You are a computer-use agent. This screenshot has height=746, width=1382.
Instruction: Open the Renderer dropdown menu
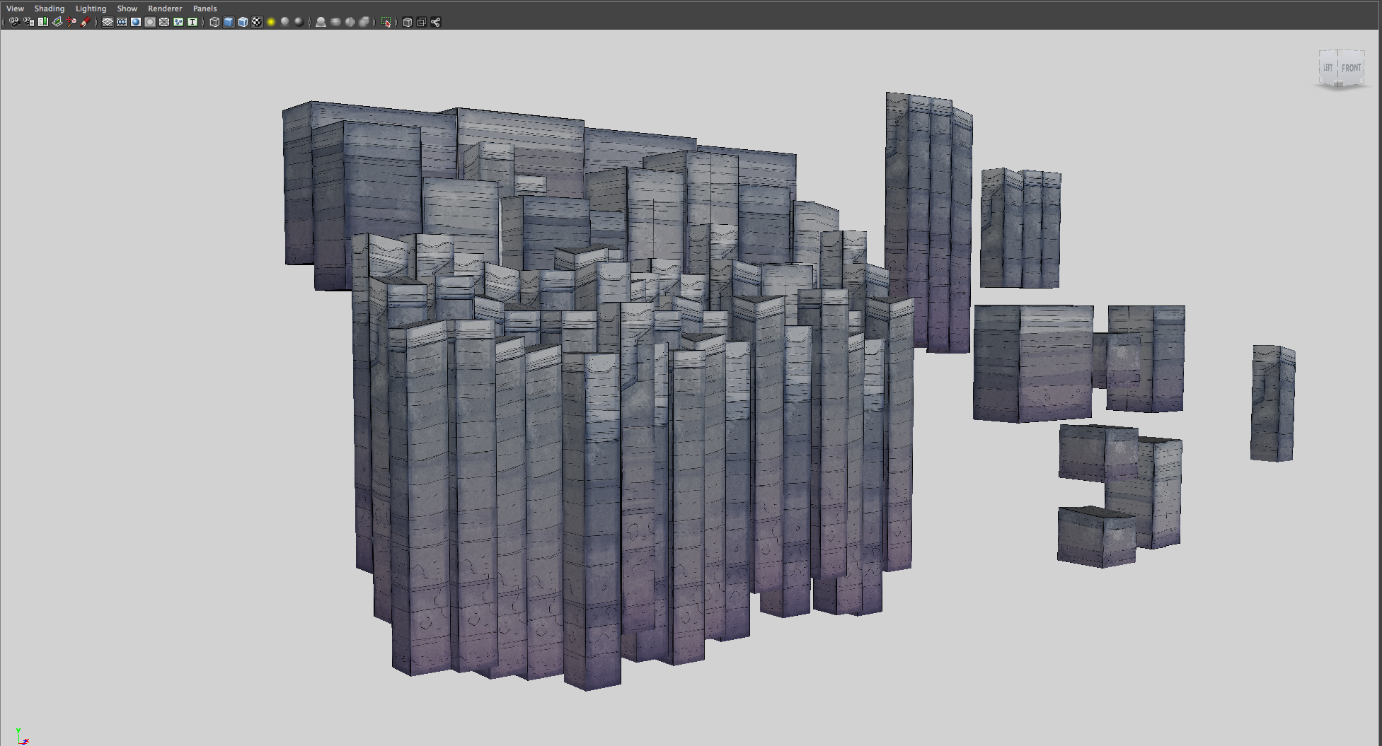pos(164,8)
